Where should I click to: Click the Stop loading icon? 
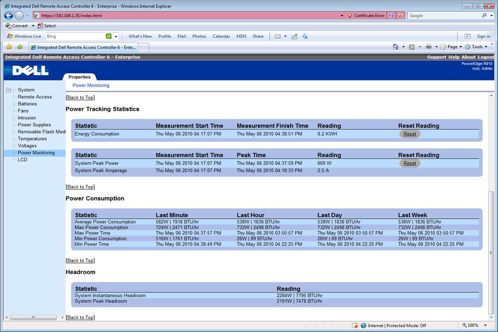(400, 16)
